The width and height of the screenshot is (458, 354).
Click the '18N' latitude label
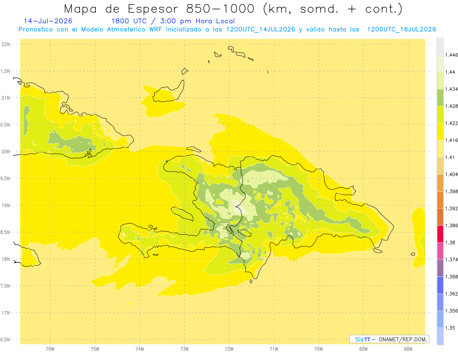tap(6, 259)
